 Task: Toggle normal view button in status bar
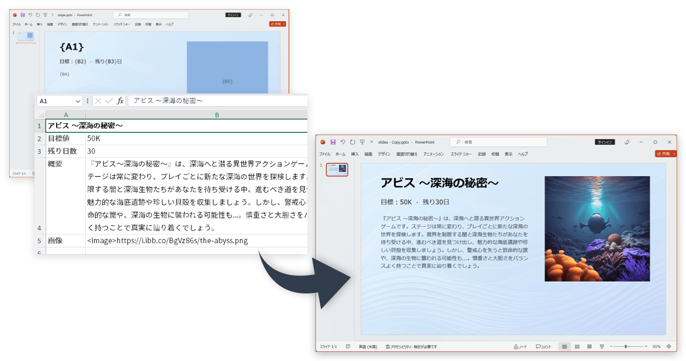click(x=564, y=346)
